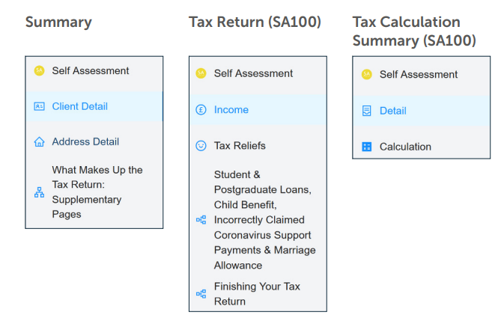Click the Calculation calculator icon
Image resolution: width=504 pixels, height=324 pixels.
pos(366,147)
